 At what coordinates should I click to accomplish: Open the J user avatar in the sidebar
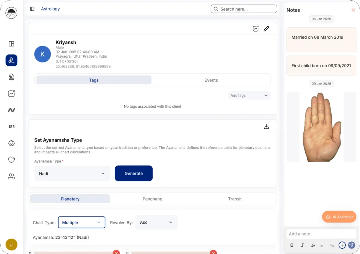(x=11, y=245)
